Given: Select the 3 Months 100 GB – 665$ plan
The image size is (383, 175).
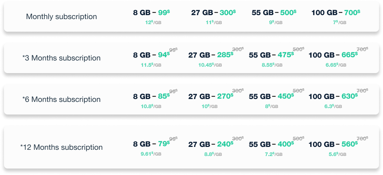Looking at the screenshot, I should pos(333,55).
